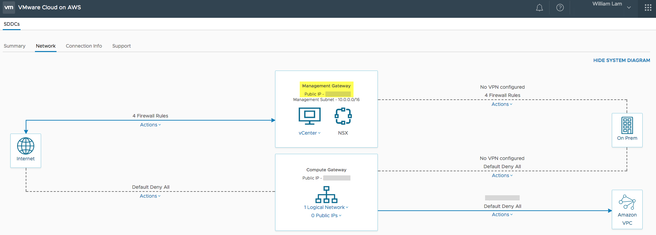Open the help question mark icon
This screenshot has height=235, width=656.
tap(560, 8)
